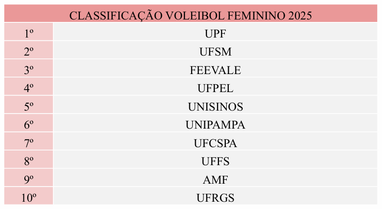
Task: Select the 7º rank cell
Action: 28,144
